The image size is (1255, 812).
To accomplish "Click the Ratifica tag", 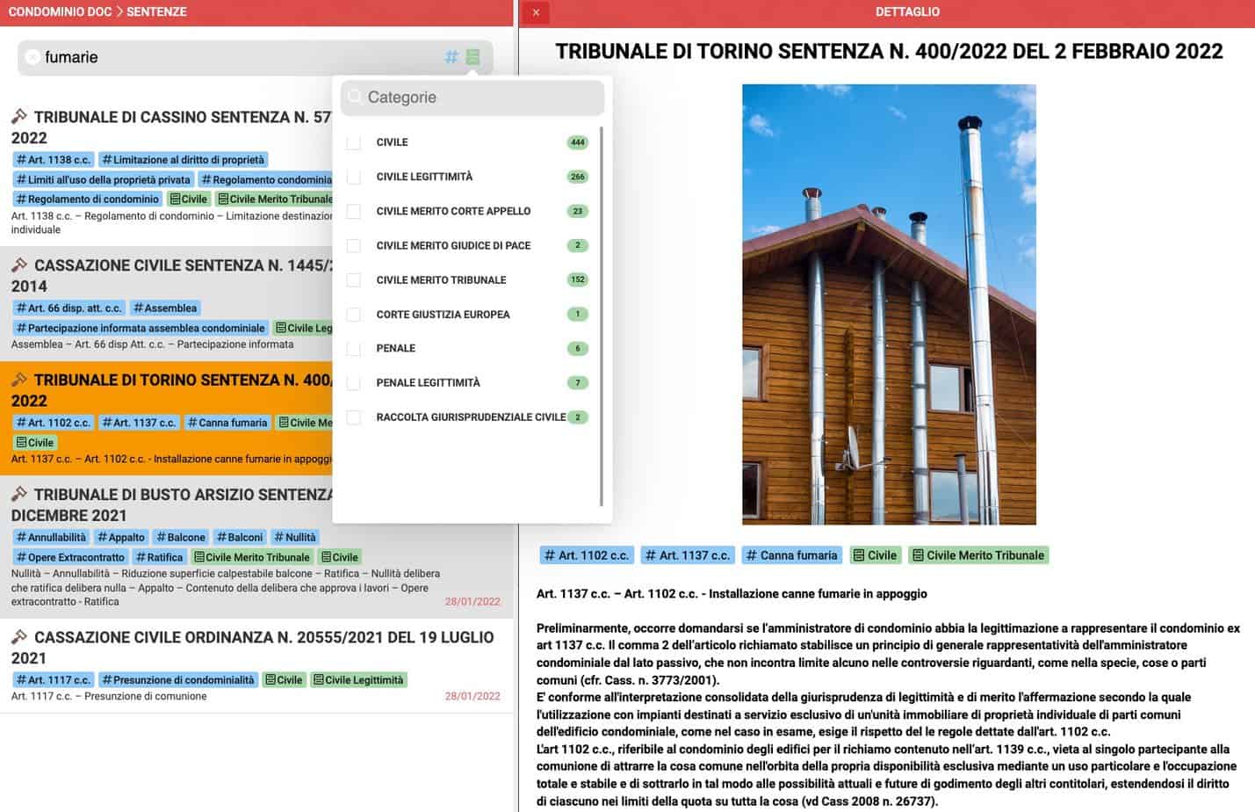I will click(159, 557).
